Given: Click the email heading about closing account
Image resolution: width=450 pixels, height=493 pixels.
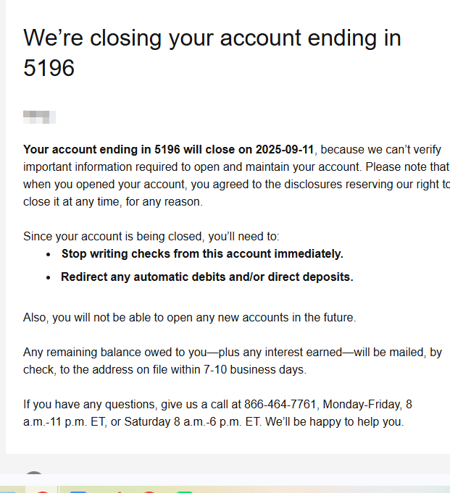Looking at the screenshot, I should (212, 53).
